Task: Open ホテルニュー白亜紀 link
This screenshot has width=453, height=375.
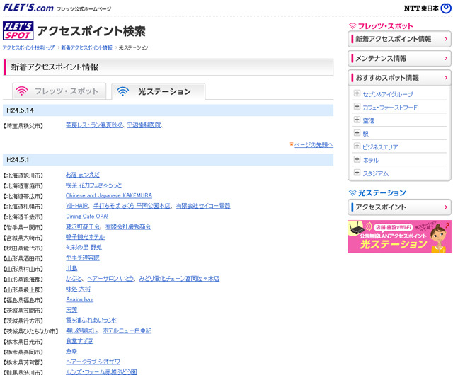Action: [127, 330]
